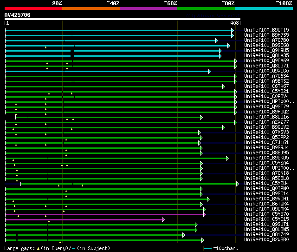
Task: Click the yellow gap marker under the B2WSB0 bar
Action: click(60, 242)
